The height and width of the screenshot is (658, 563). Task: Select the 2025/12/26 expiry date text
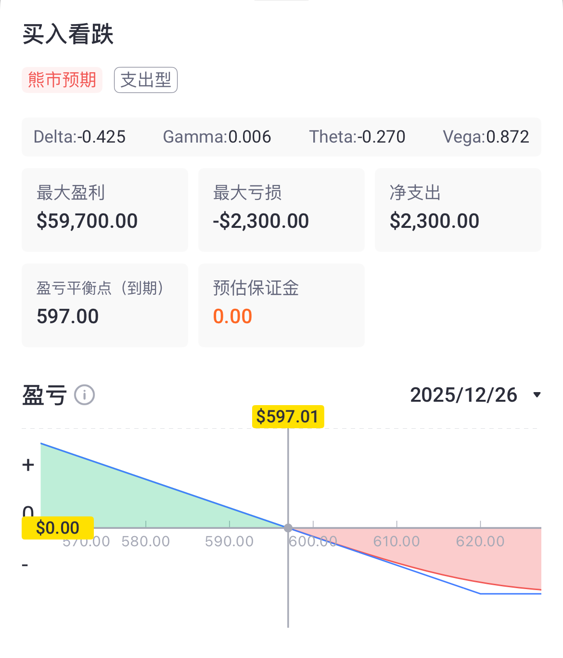pos(463,395)
